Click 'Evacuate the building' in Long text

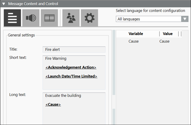[x=63, y=96]
